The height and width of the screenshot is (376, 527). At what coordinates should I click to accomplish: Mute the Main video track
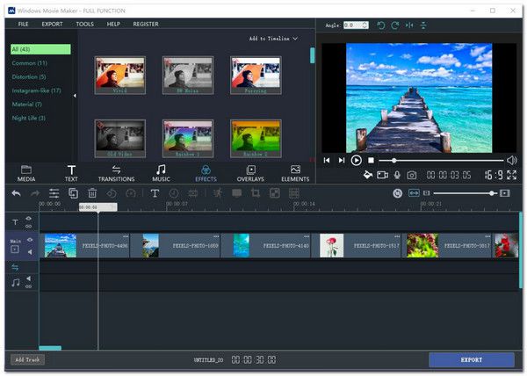30,252
